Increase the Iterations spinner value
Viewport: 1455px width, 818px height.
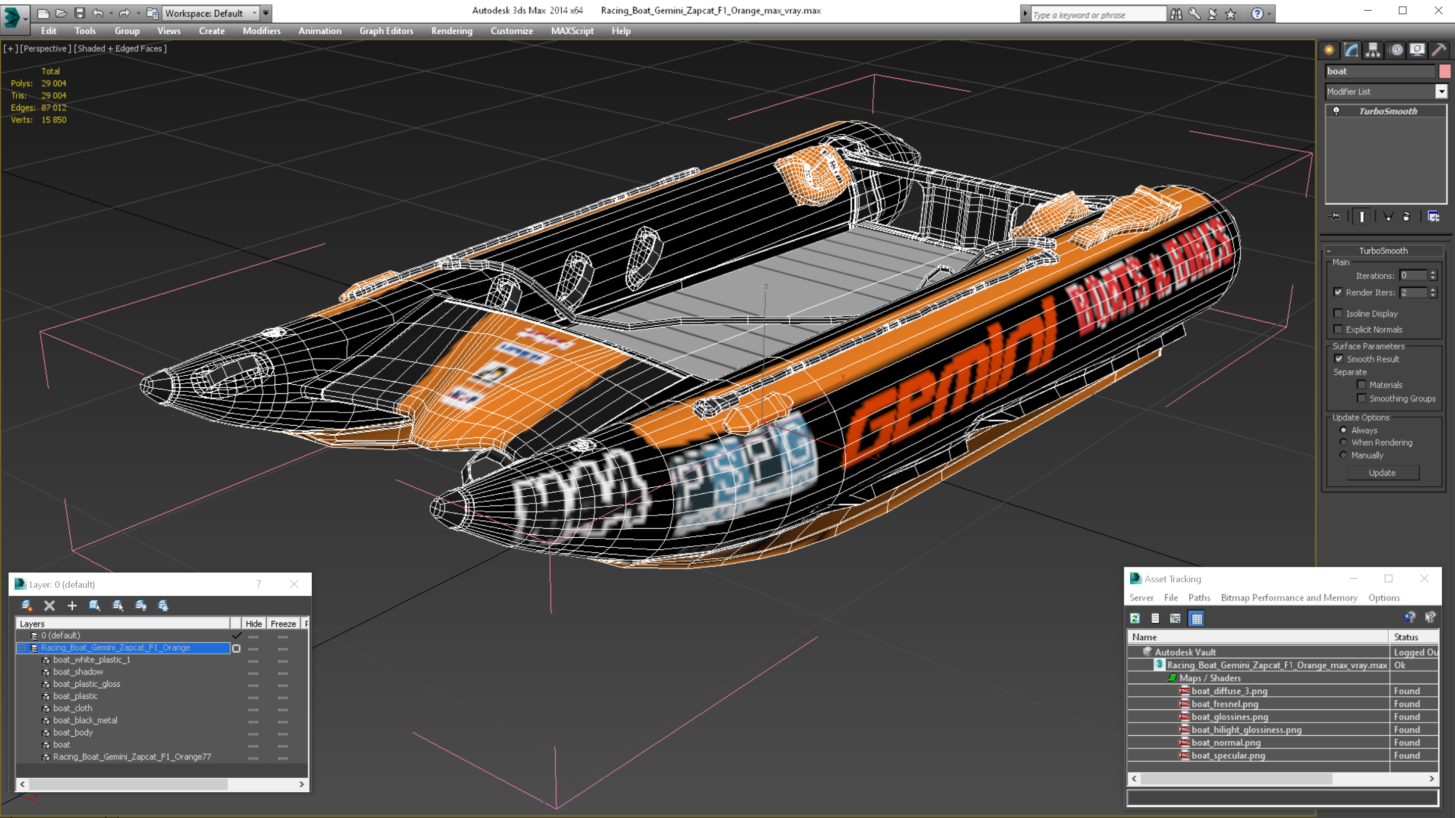[1432, 273]
